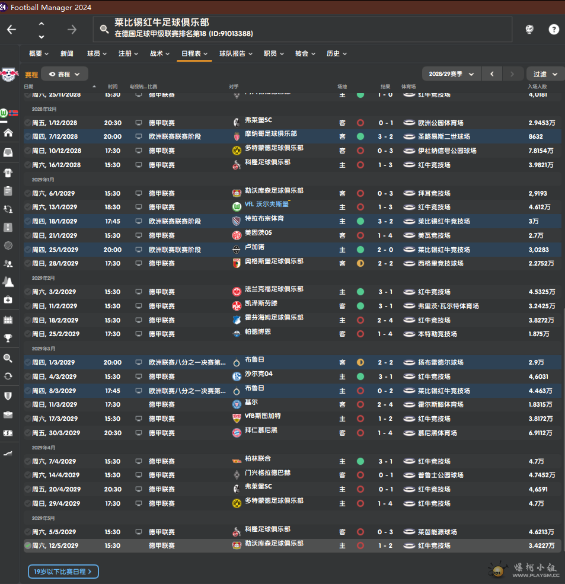Open the Medical Centre kit sidebar icon
Image resolution: width=565 pixels, height=584 pixels.
(8, 300)
